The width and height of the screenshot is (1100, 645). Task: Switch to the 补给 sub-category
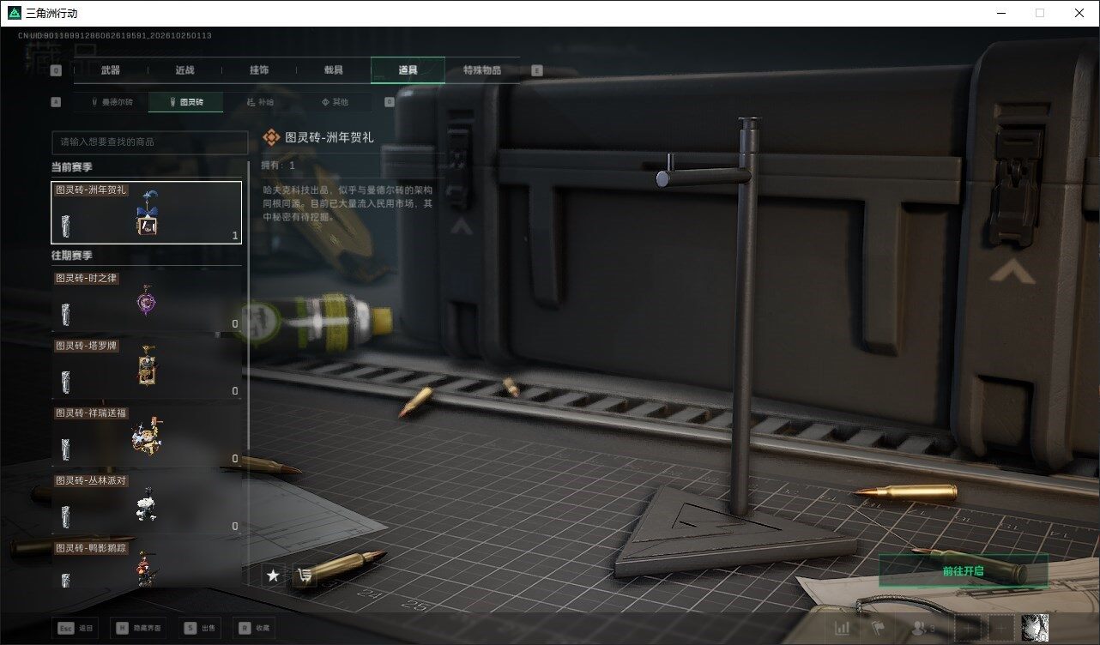coord(260,102)
